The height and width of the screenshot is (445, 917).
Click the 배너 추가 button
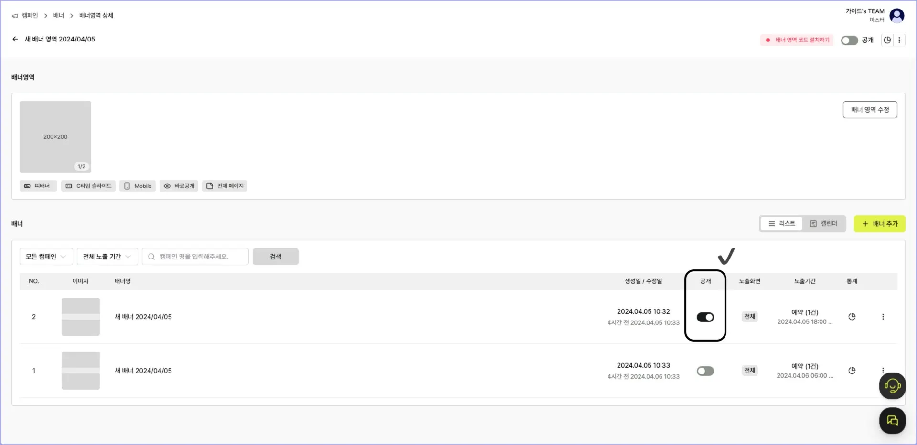tap(879, 224)
